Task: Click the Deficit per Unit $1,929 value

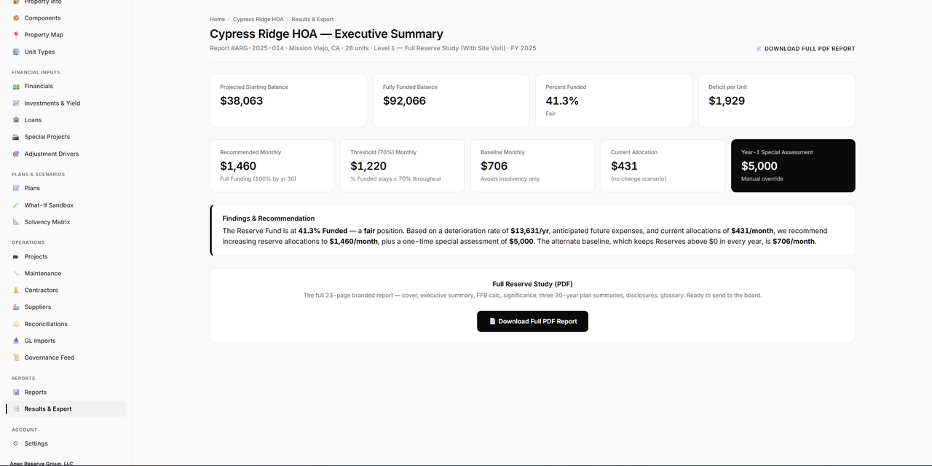Action: pyautogui.click(x=727, y=100)
